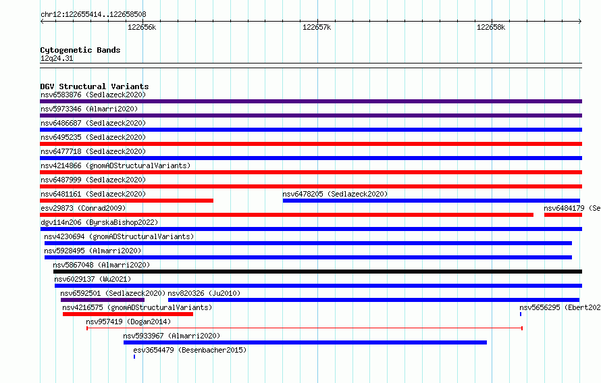
Task: Click the red bar under nsv6487999
Action: [x=311, y=186]
